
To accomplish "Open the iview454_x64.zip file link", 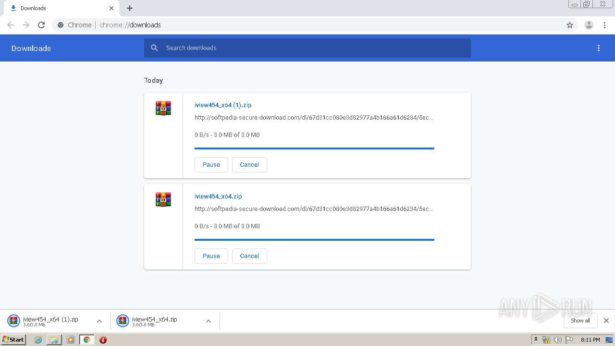I will coord(218,196).
